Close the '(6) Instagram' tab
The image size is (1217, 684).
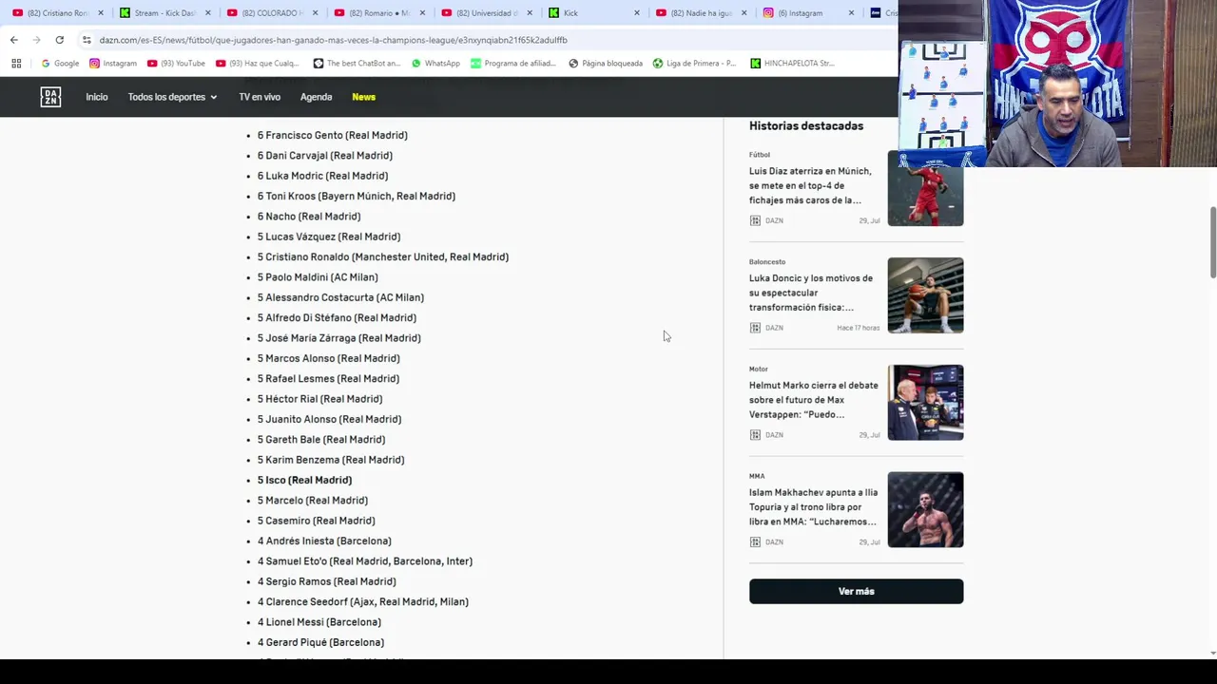[852, 13]
